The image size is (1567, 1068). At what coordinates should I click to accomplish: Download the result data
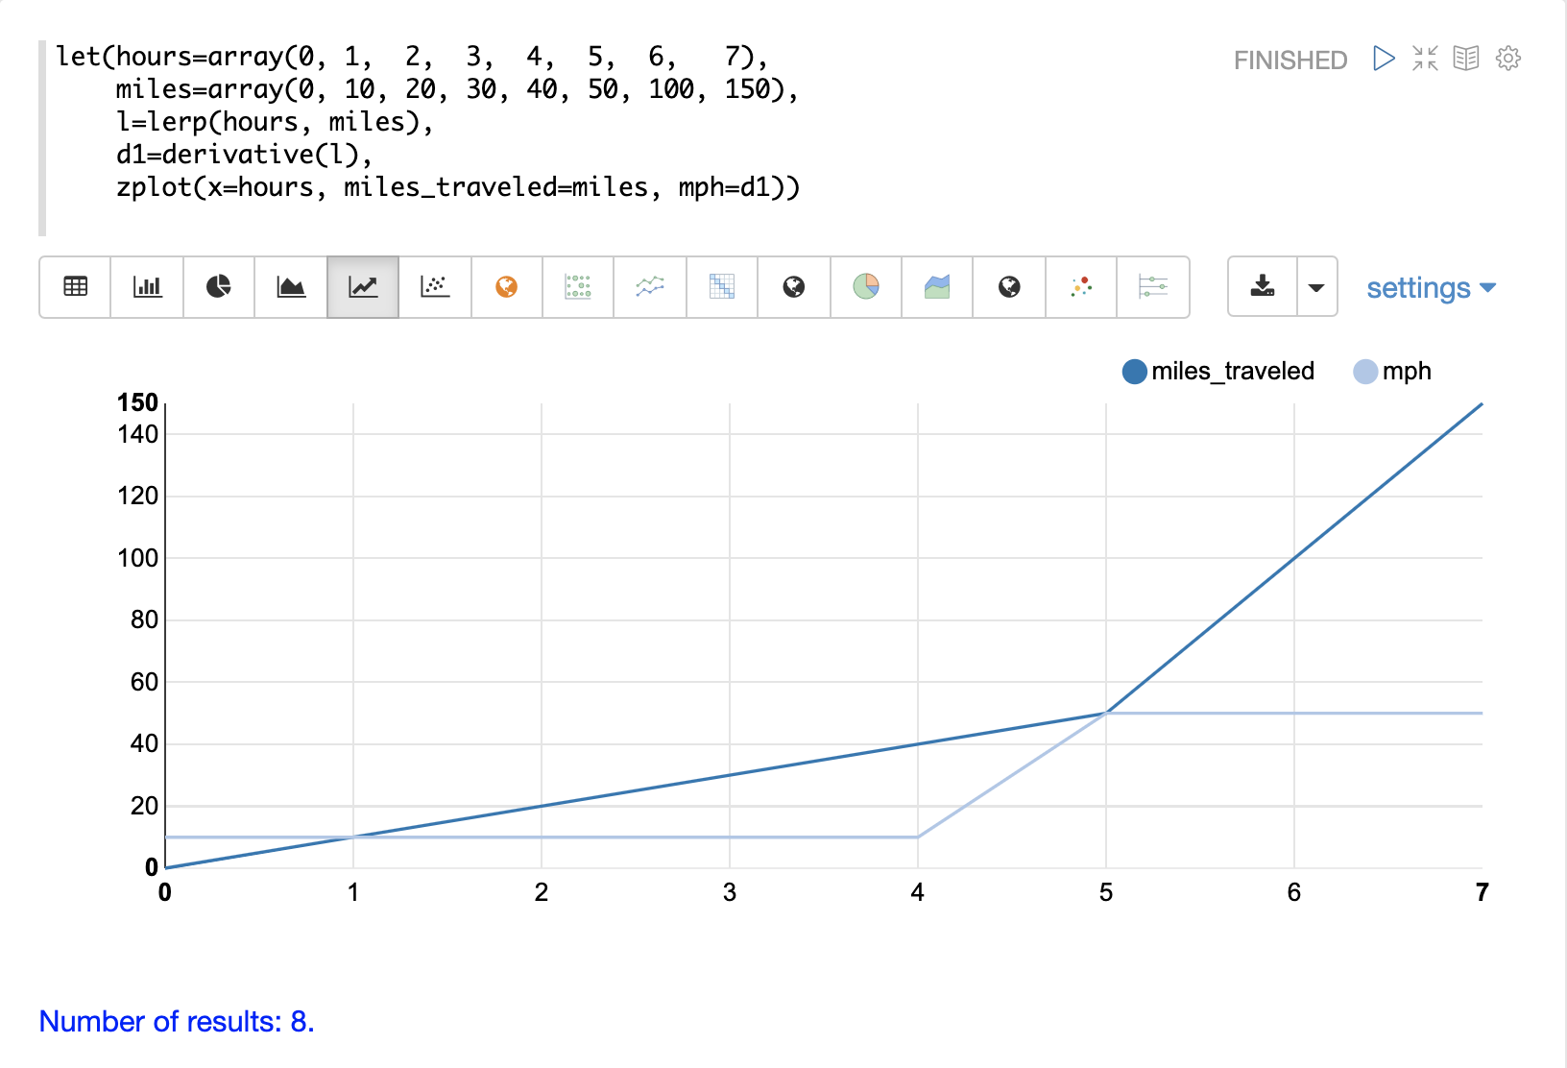[x=1263, y=286]
